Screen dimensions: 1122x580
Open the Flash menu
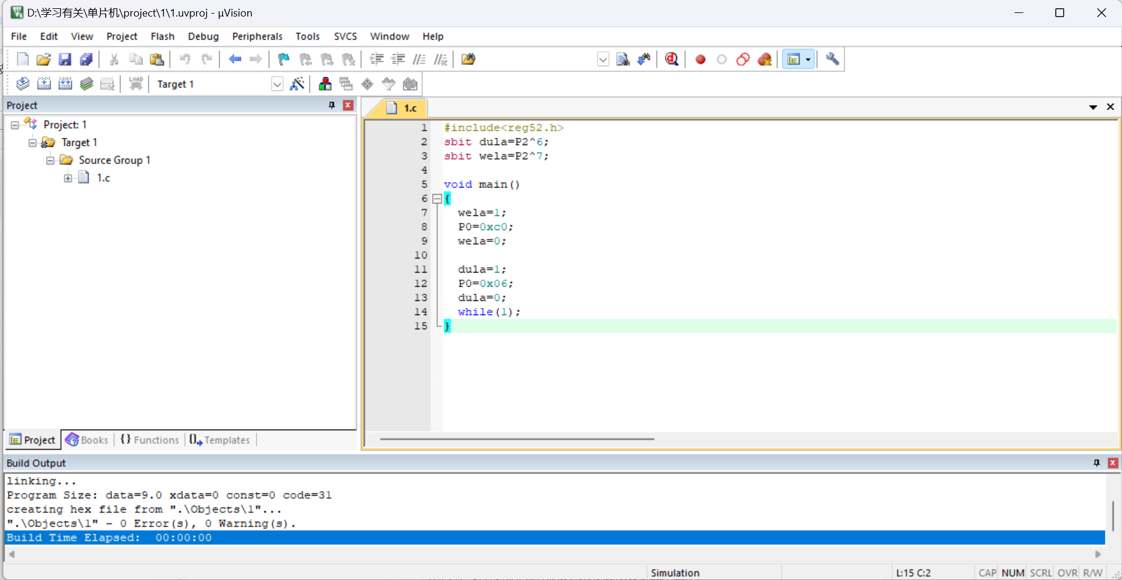(x=162, y=36)
